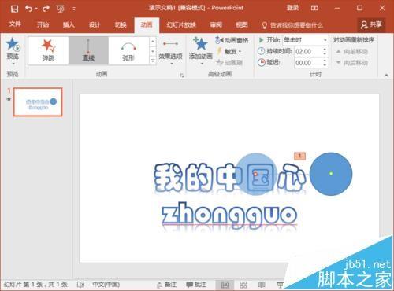Image resolution: width=394 pixels, height=291 pixels.
Task: Preview animation with the 预览 star icon
Action: pos(13,44)
